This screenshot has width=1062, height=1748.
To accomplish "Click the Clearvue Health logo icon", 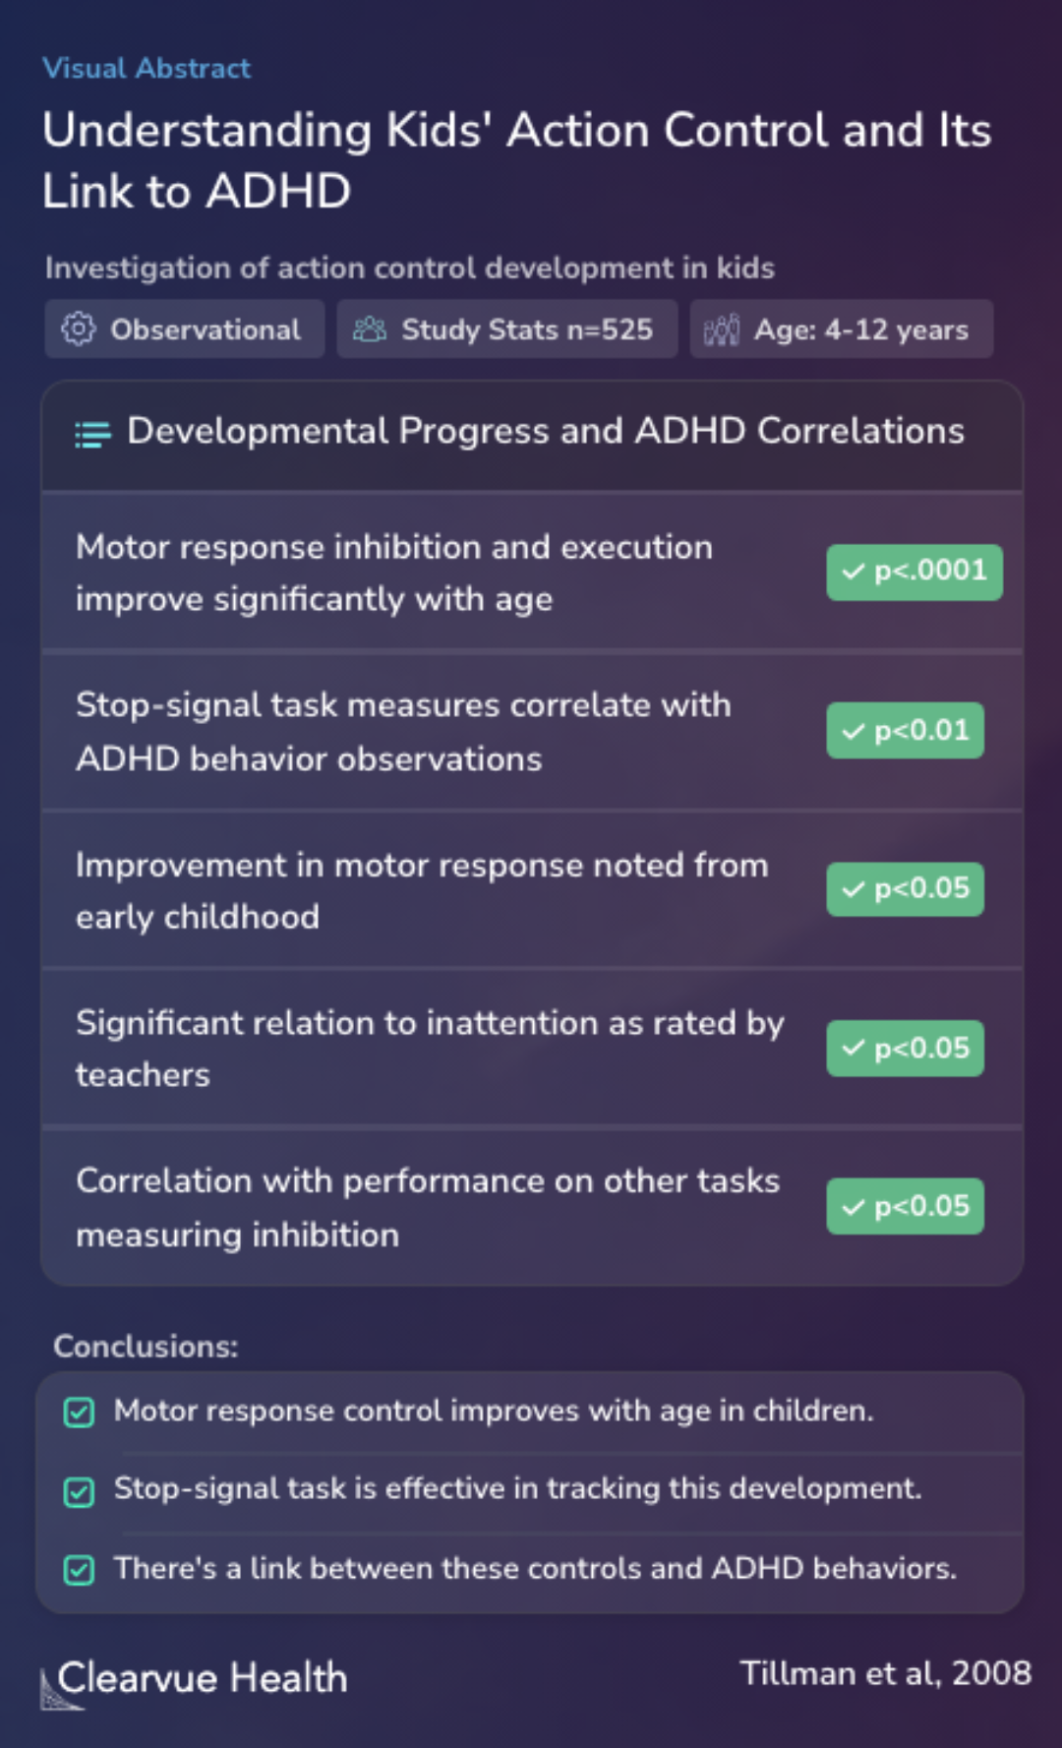I will tap(59, 1690).
